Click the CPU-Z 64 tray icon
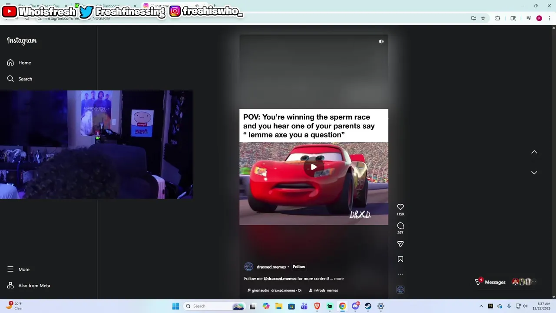This screenshot has width=556, height=313. click(x=490, y=306)
